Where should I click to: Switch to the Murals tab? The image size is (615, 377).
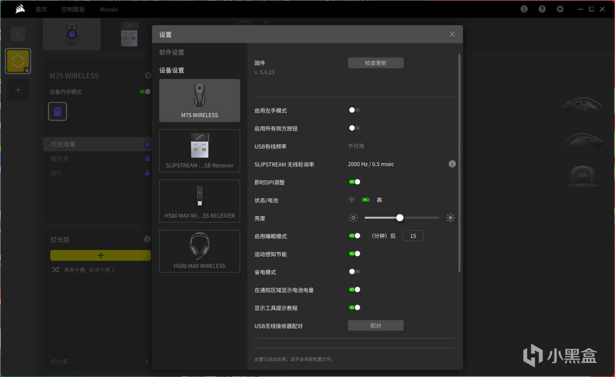[x=109, y=9]
